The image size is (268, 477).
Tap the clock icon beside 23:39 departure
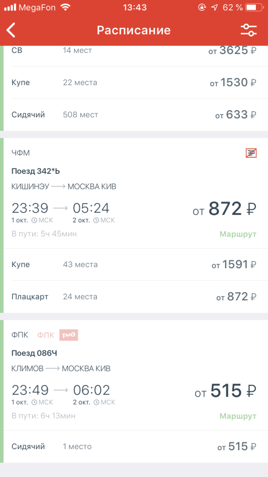point(34,220)
